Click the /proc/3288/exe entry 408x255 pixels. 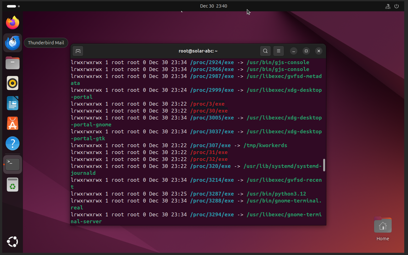point(212,201)
